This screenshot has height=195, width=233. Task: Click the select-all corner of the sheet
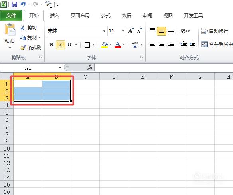6,76
